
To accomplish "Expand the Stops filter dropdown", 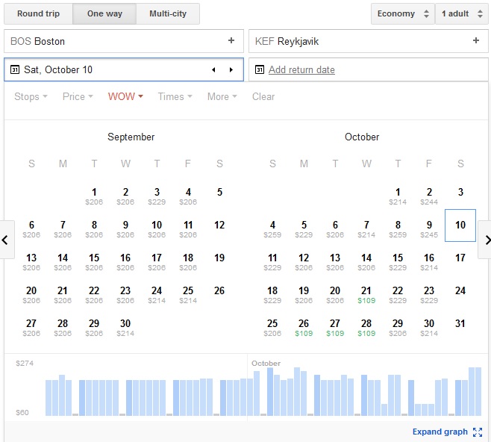I will [x=31, y=97].
